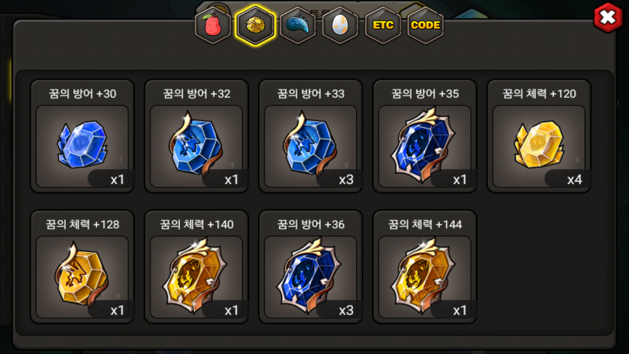Image resolution: width=629 pixels, height=354 pixels.
Task: Open the red fruit category tab
Action: tap(213, 26)
